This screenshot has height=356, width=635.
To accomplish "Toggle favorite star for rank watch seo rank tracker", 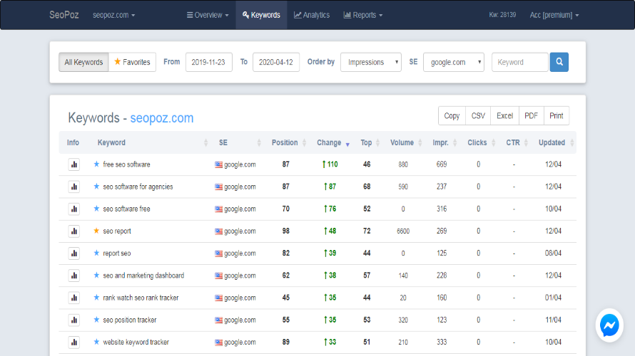I will pyautogui.click(x=96, y=298).
